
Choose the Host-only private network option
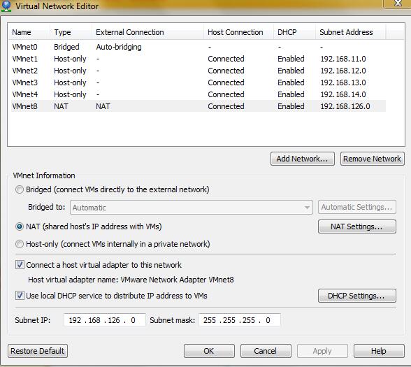(20, 244)
